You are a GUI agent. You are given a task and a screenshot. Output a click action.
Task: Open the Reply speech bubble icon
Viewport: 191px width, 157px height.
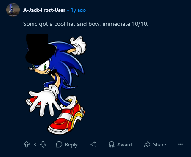point(59,144)
